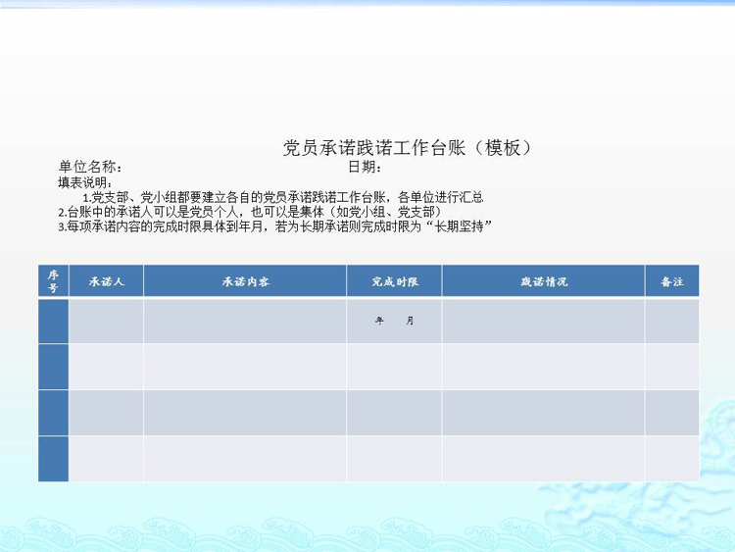Click the 填表说明 heading

(x=85, y=182)
